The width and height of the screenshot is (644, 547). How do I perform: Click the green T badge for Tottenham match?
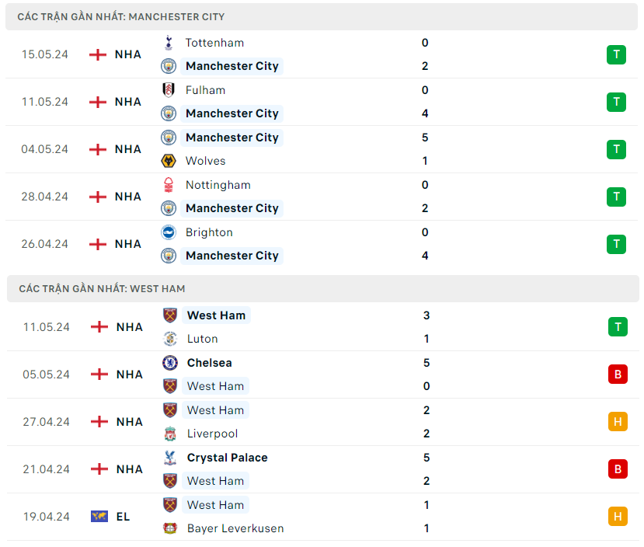tap(616, 54)
